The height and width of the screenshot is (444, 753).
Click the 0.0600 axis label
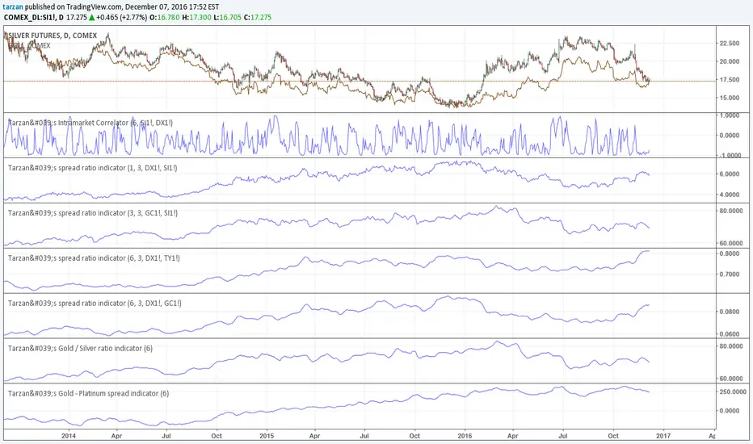[x=730, y=334]
